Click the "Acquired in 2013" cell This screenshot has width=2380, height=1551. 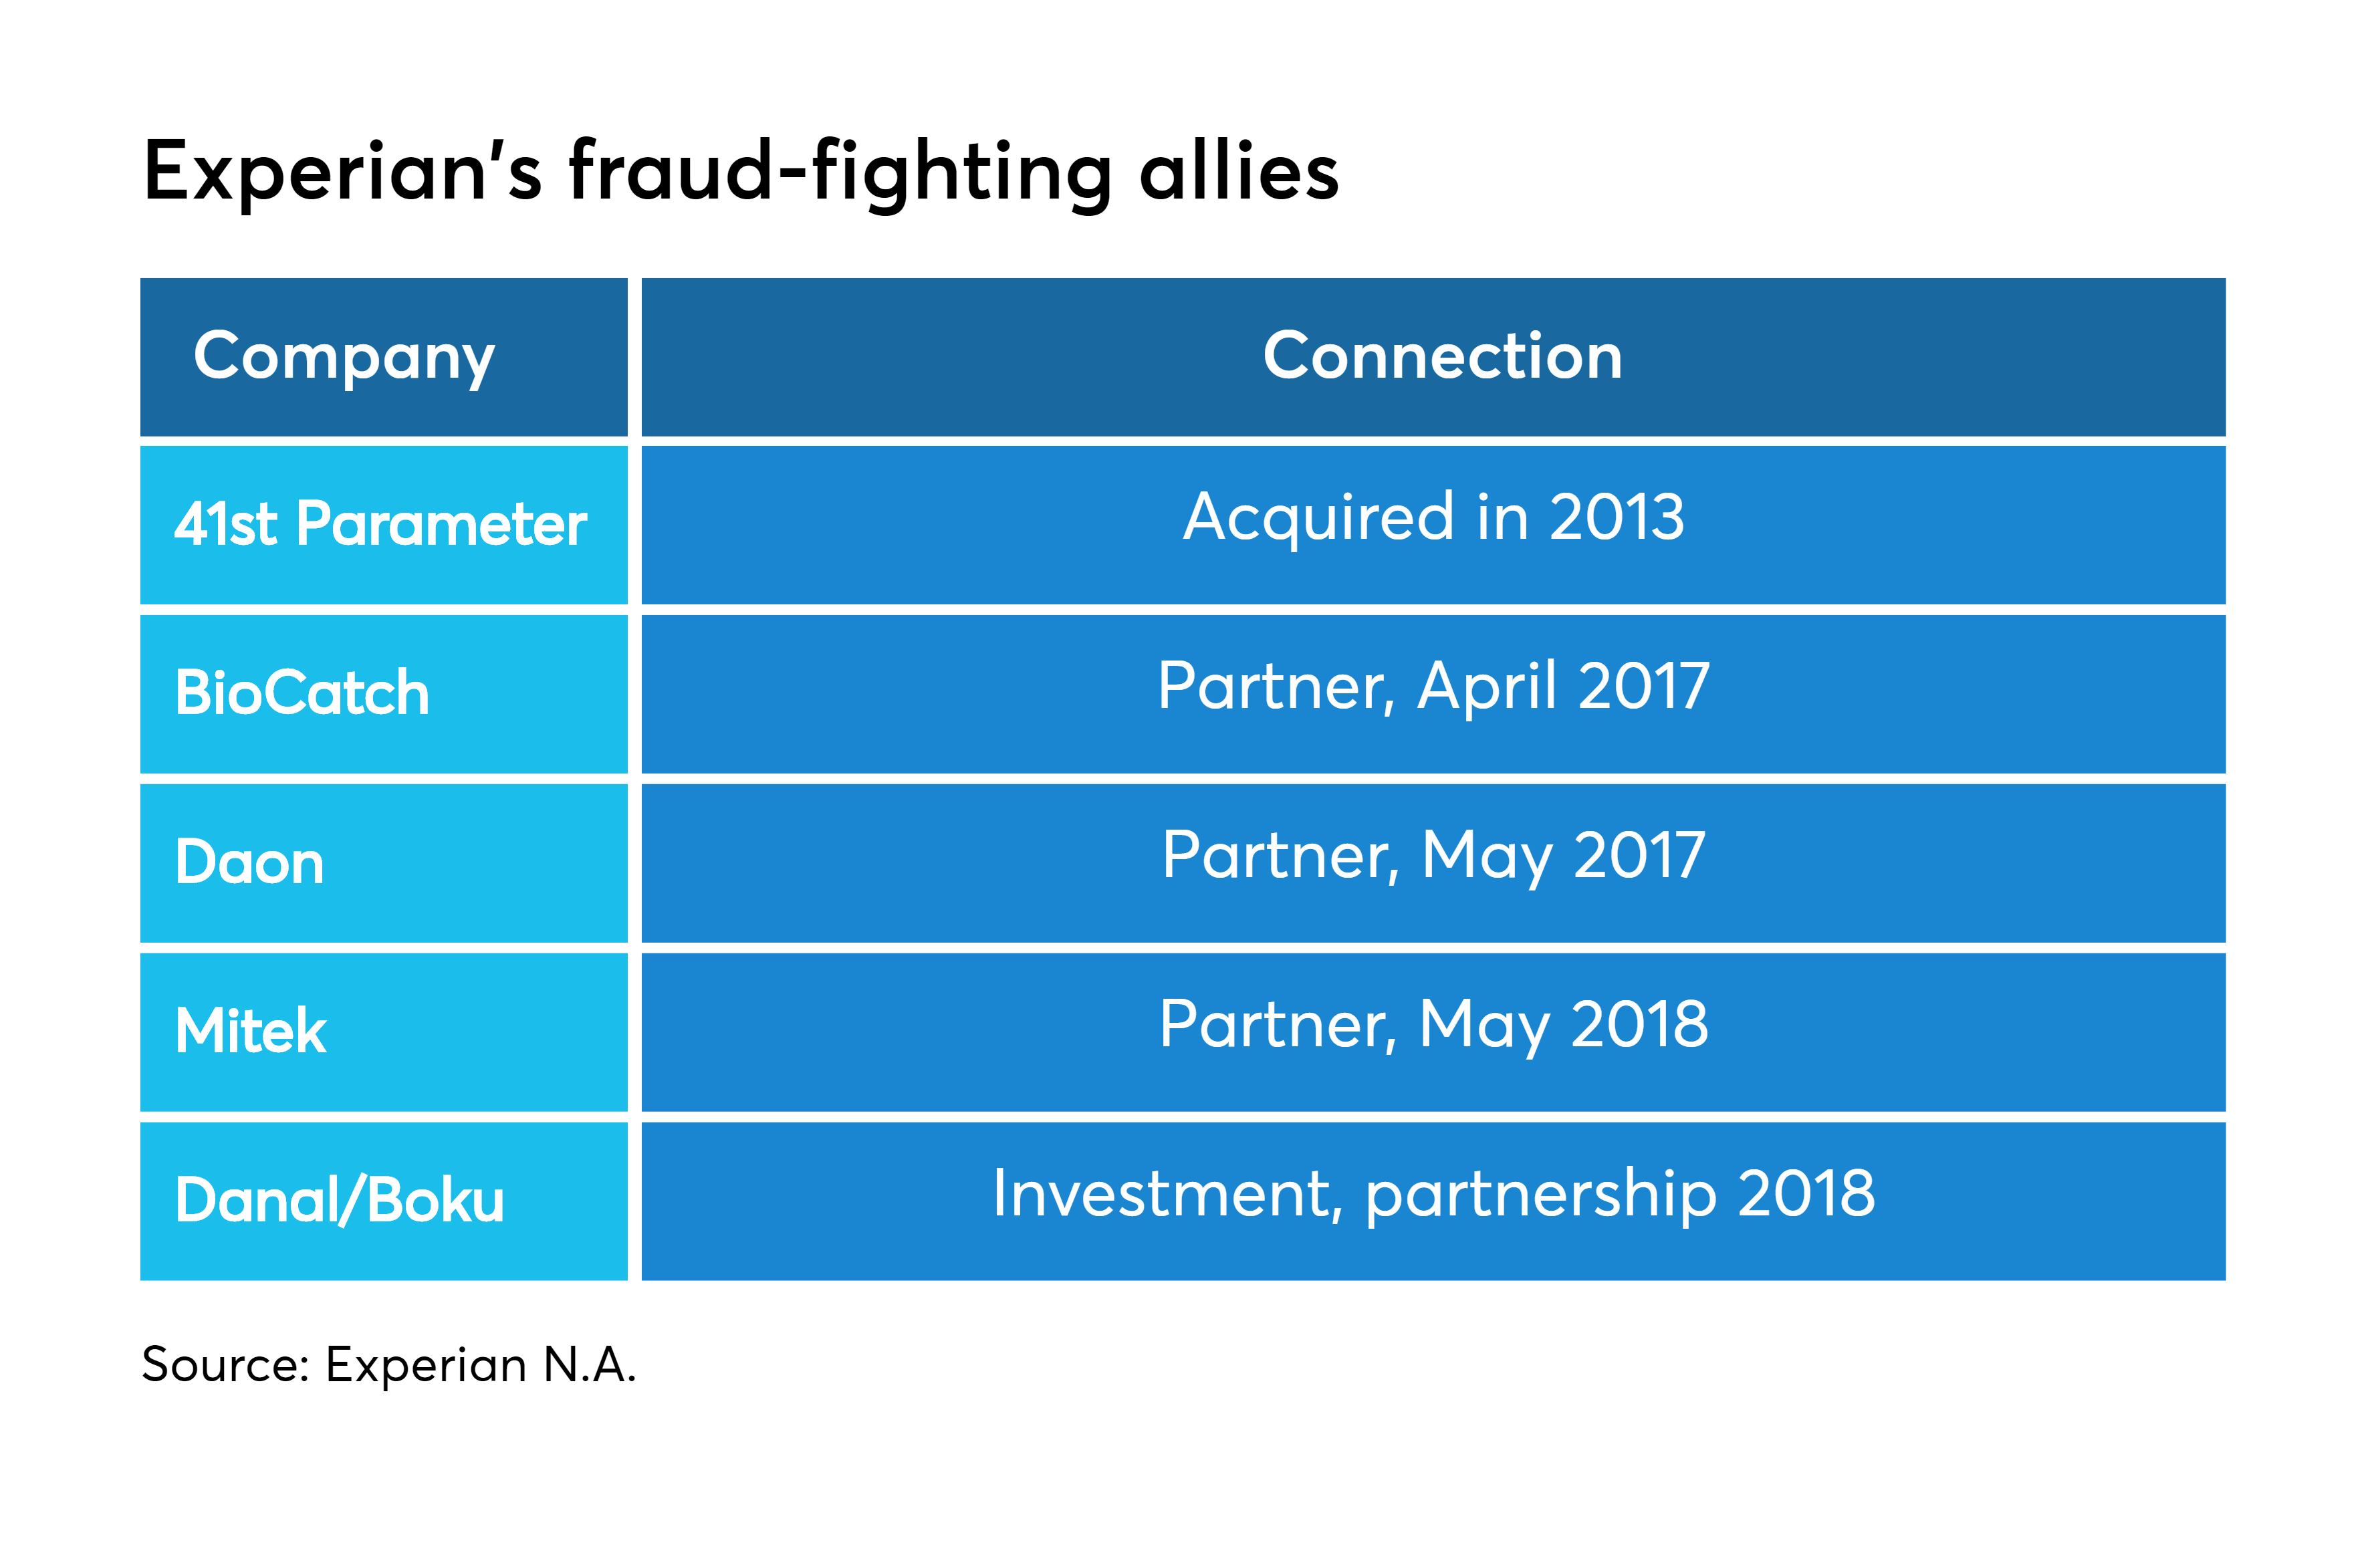coord(1433,525)
